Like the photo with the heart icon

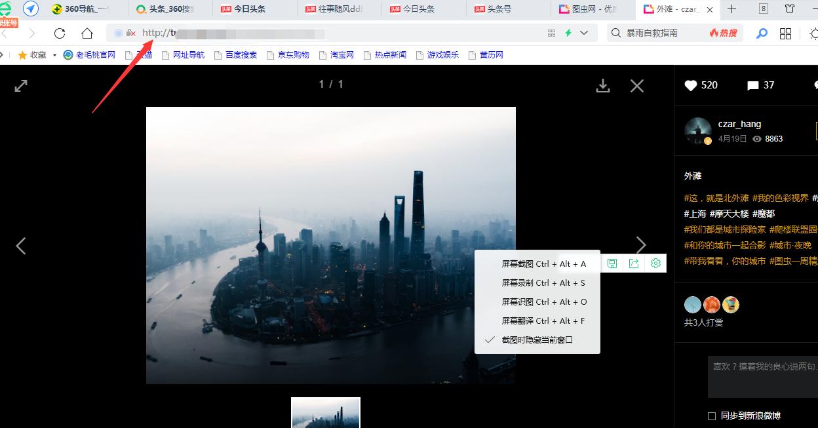click(x=690, y=85)
